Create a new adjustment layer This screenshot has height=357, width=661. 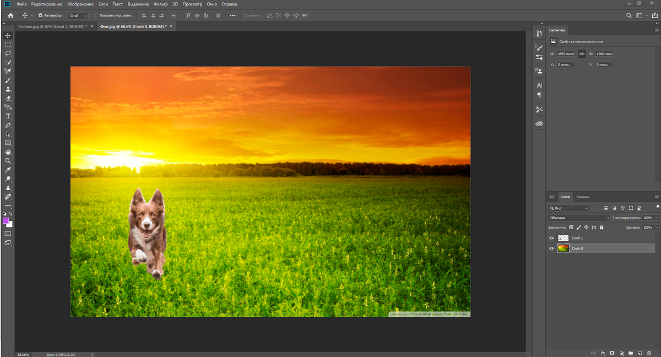(621, 353)
